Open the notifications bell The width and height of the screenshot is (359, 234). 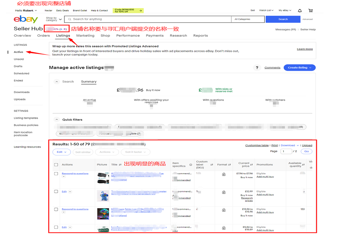300,11
